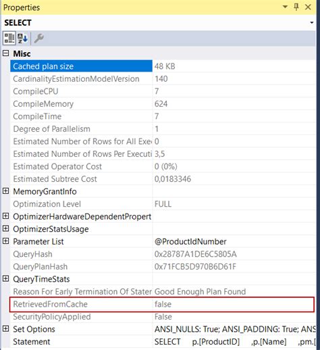Screen dimensions: 320x350
Task: Select the Statement property label
Action: pyautogui.click(x=32, y=342)
